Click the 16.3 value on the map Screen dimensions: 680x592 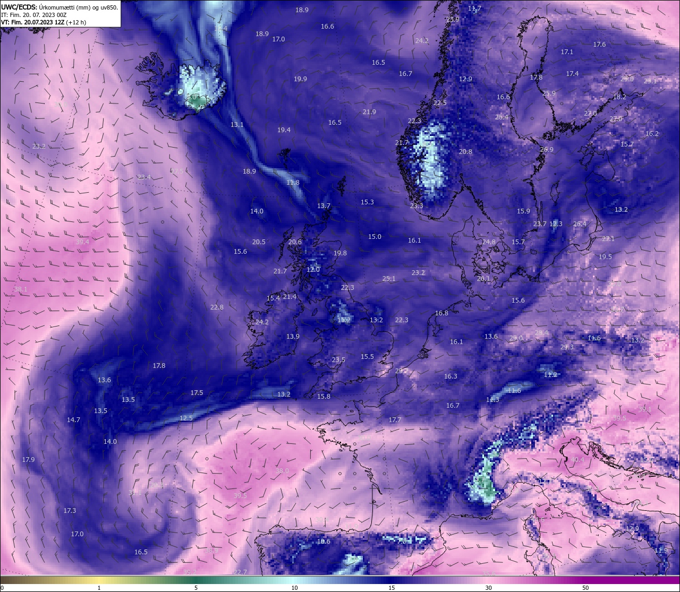pos(450,376)
